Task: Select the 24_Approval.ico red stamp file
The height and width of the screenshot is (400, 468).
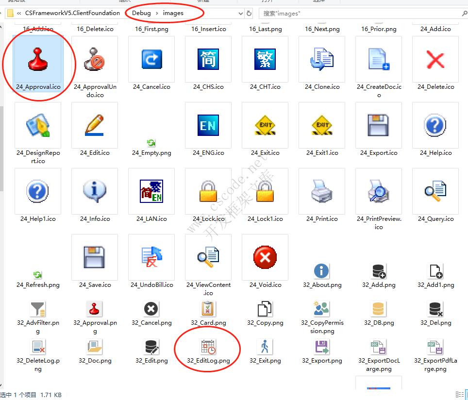Action: pyautogui.click(x=38, y=61)
